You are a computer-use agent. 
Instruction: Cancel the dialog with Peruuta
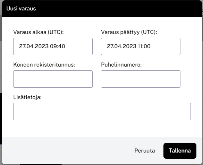[x=145, y=151]
